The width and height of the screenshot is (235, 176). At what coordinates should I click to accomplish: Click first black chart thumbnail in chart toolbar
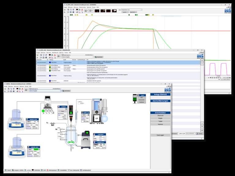[x=97, y=11]
